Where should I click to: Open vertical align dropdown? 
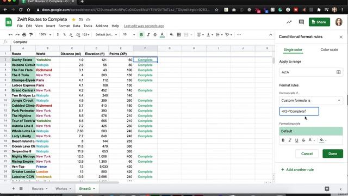209,35
